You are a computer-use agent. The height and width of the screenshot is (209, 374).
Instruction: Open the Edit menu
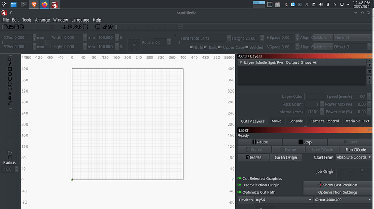(16, 20)
